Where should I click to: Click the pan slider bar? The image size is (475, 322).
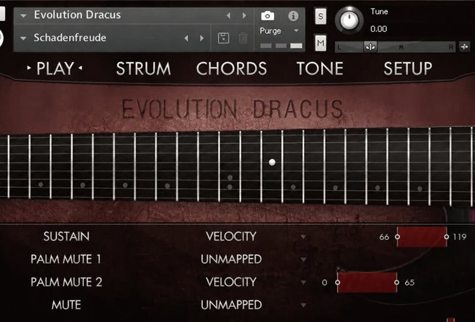(x=395, y=47)
